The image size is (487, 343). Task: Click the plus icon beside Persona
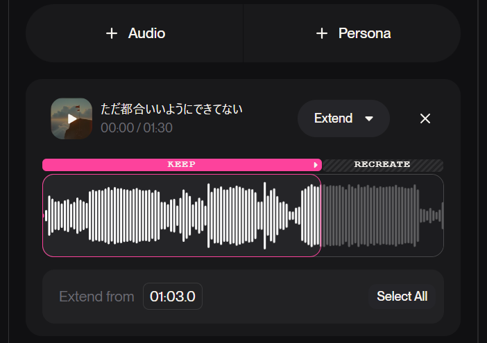[x=321, y=33]
